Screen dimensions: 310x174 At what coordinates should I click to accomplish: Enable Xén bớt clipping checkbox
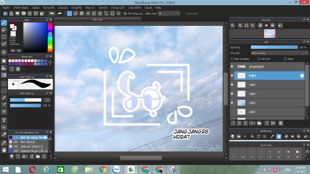coord(259,59)
